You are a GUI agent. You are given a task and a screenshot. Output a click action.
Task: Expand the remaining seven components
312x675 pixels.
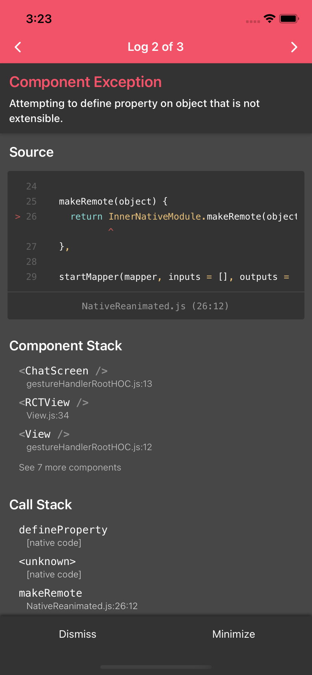[x=70, y=467]
